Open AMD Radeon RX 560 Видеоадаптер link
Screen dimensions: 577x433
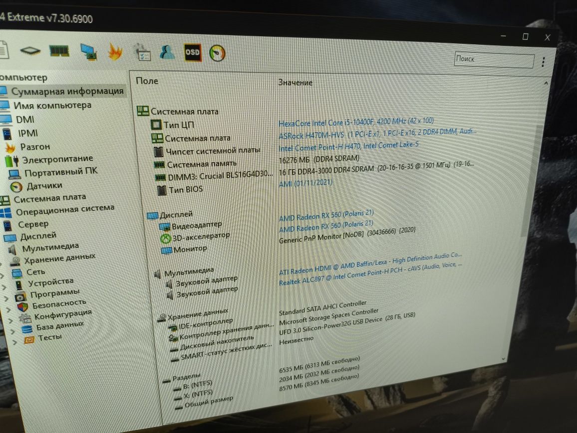(326, 215)
